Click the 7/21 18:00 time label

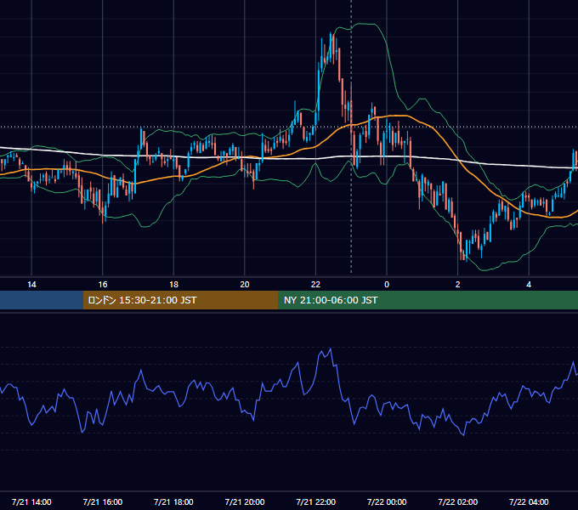point(173,501)
